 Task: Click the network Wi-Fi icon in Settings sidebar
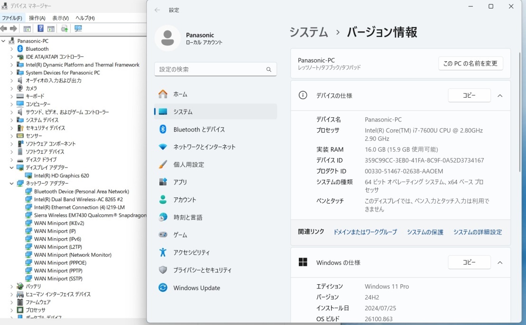click(163, 147)
